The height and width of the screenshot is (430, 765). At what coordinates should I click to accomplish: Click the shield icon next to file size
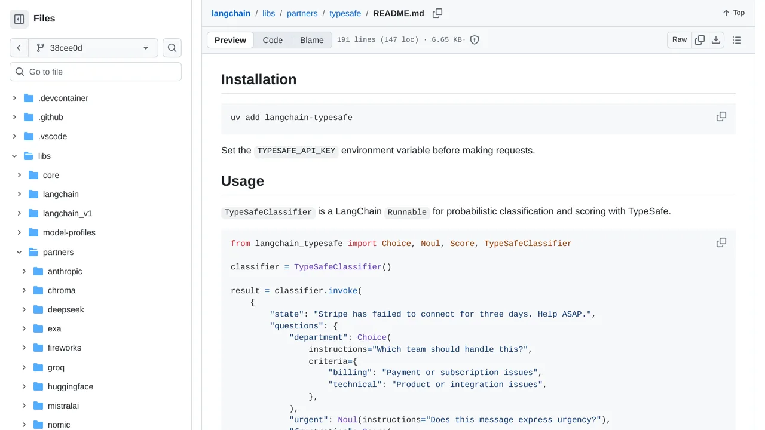pyautogui.click(x=475, y=40)
